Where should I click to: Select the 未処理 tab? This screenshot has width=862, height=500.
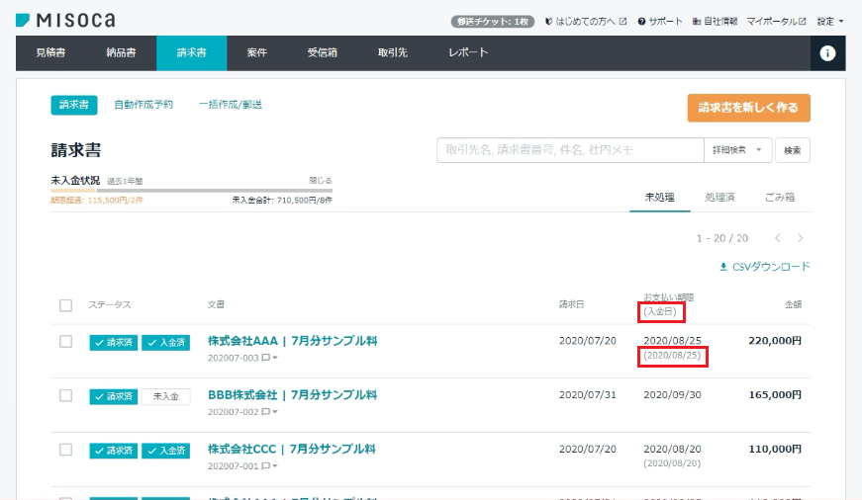(x=660, y=197)
